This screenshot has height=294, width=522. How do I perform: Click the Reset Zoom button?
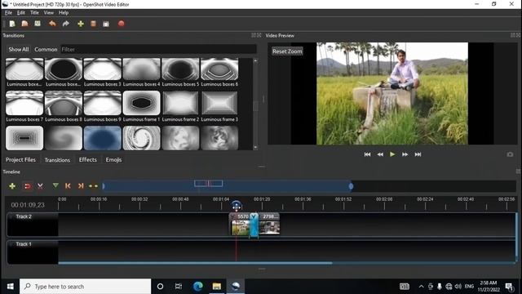tap(287, 51)
